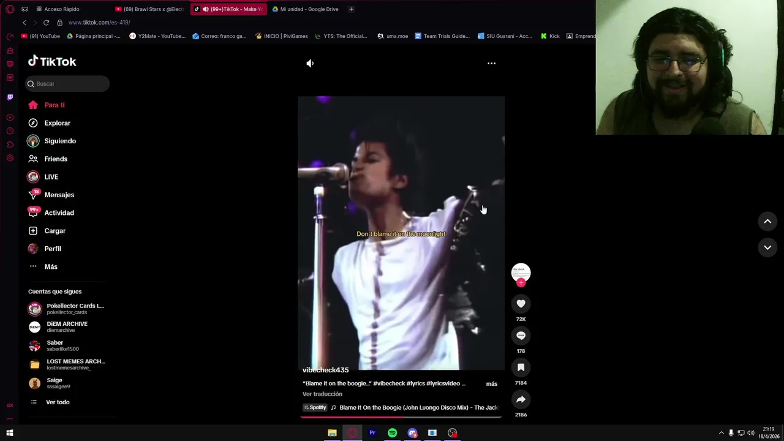Image resolution: width=784 pixels, height=441 pixels.
Task: Share the video with the arrow icon
Action: pyautogui.click(x=521, y=399)
